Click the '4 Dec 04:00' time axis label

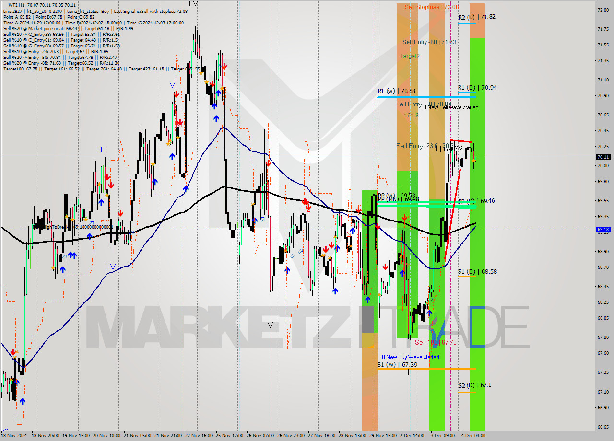coord(473,436)
